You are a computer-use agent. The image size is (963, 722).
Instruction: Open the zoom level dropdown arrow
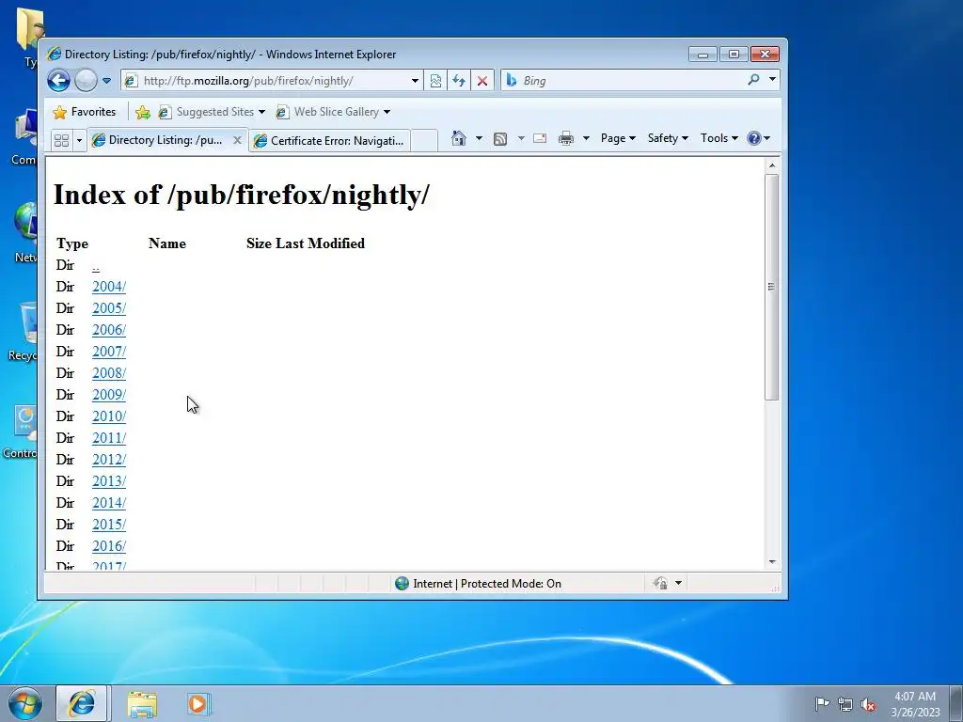click(678, 583)
